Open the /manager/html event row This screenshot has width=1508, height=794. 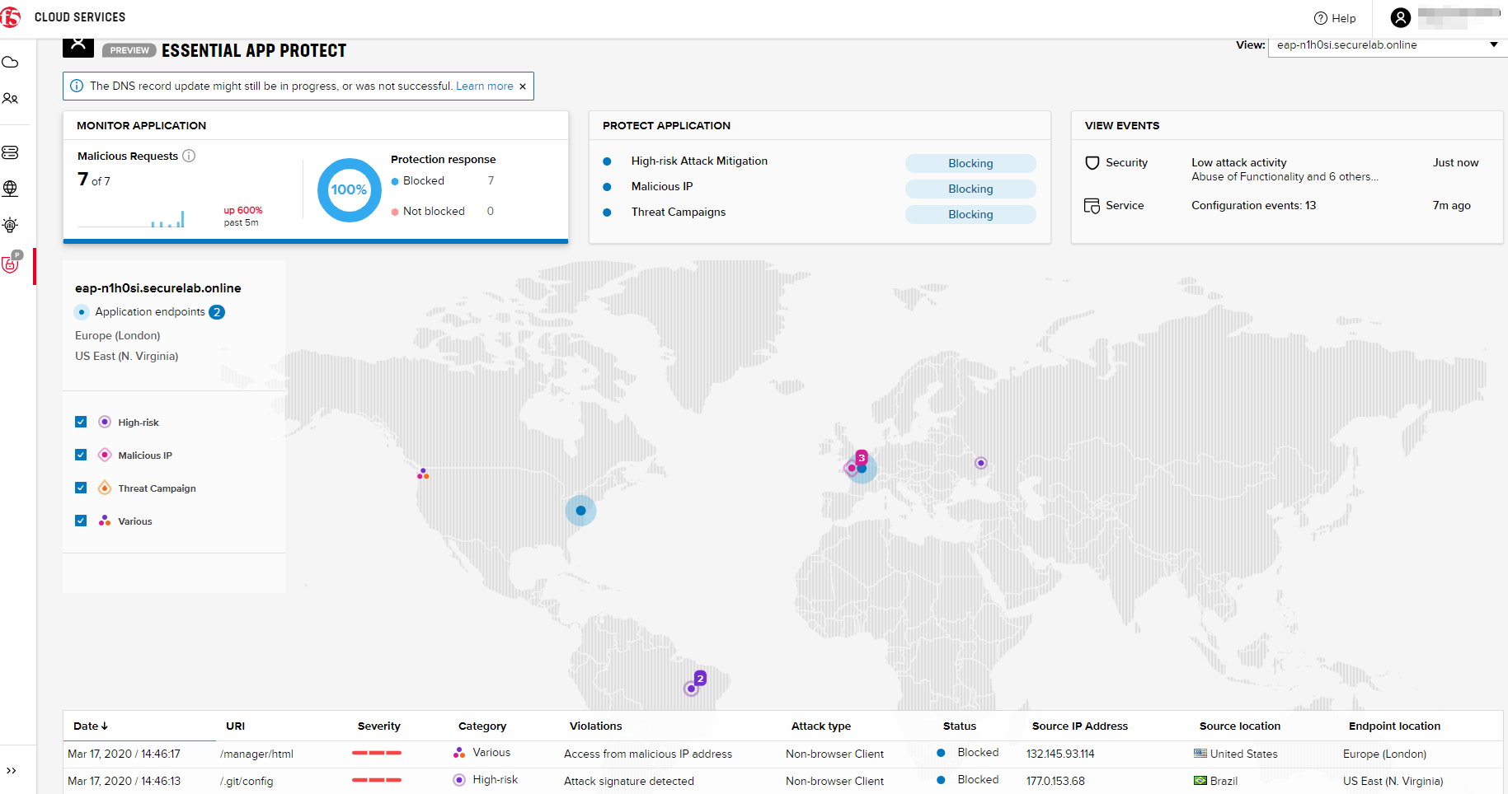783,754
